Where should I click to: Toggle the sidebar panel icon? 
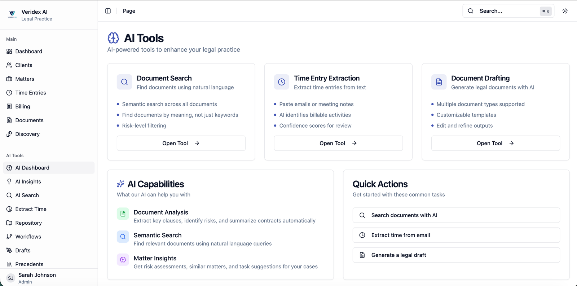108,11
